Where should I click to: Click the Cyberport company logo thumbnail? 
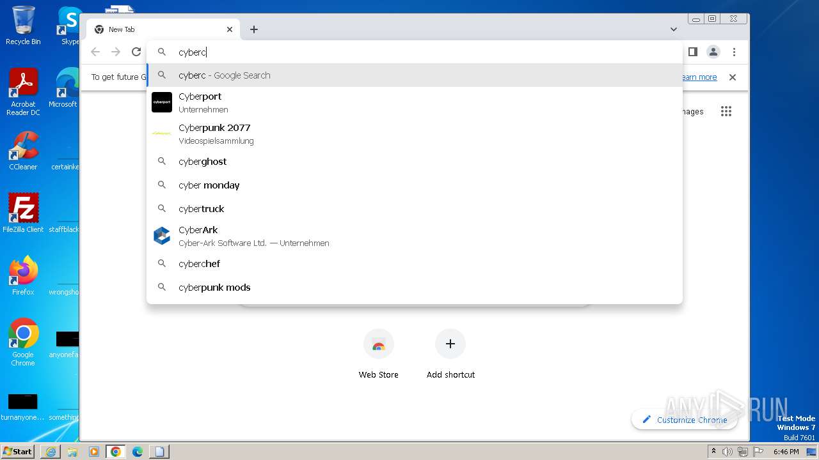[162, 102]
